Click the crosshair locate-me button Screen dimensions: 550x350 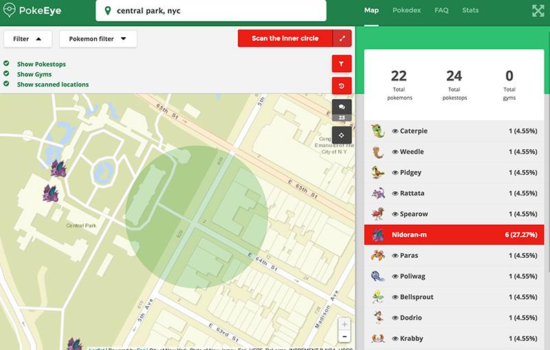(x=342, y=135)
